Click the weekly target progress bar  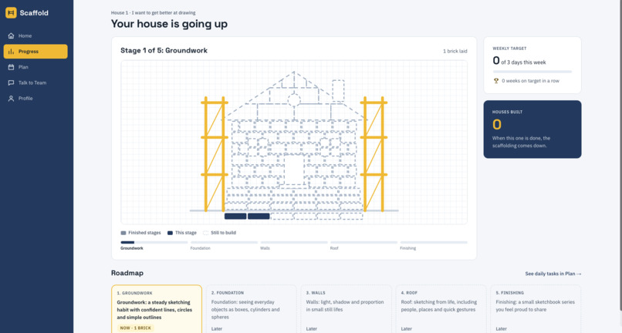[532, 72]
